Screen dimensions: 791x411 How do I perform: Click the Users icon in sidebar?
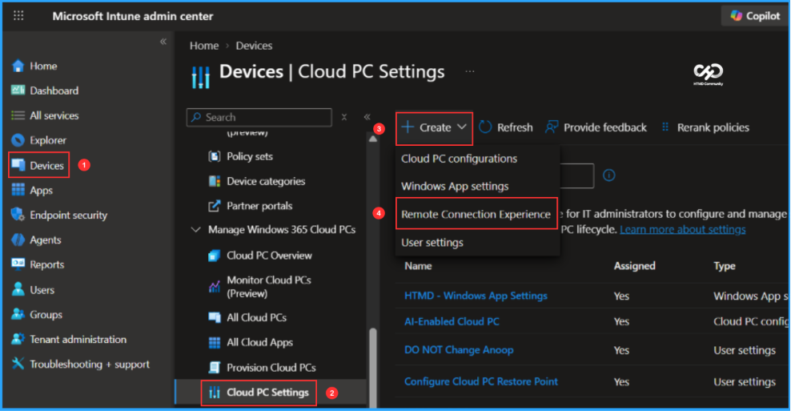click(x=18, y=289)
